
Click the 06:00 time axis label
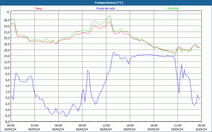[58, 126]
